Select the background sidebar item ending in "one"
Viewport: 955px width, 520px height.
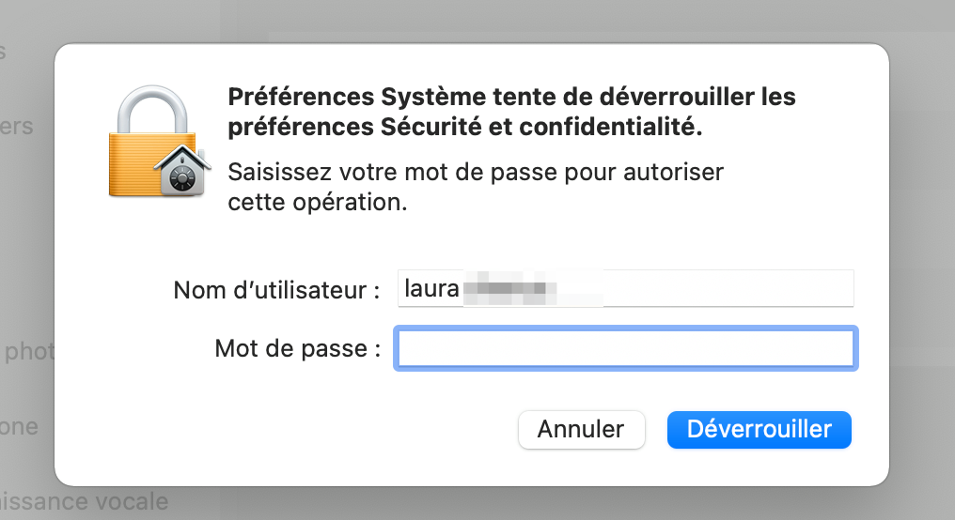tap(19, 427)
